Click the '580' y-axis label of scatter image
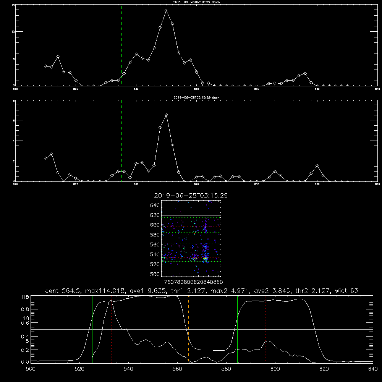This screenshot has height=382, width=382. click(155, 235)
